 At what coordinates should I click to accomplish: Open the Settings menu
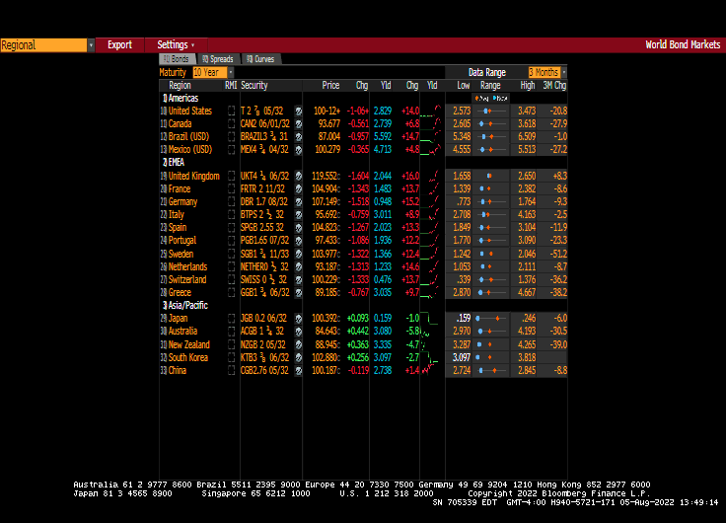coord(176,45)
